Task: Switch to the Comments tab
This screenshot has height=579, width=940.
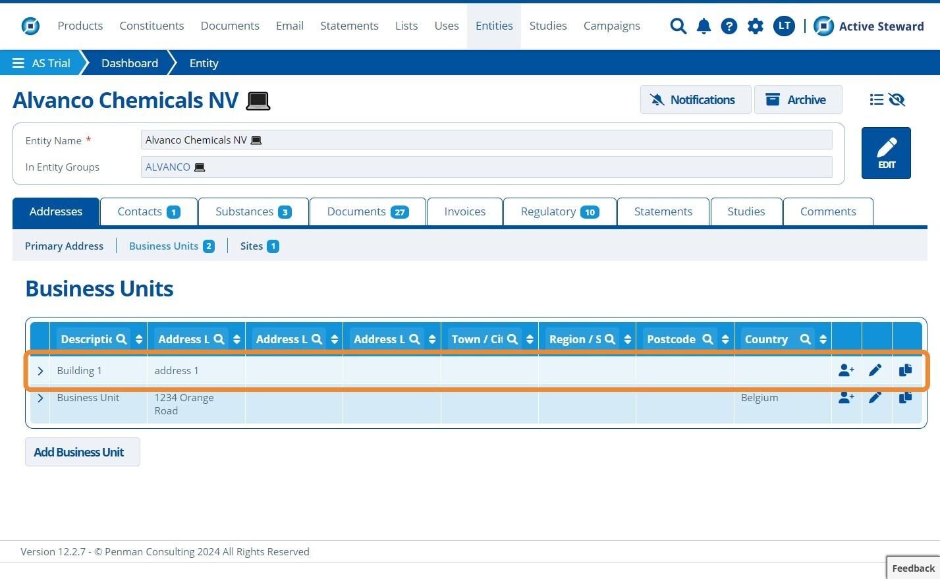Action: (828, 211)
